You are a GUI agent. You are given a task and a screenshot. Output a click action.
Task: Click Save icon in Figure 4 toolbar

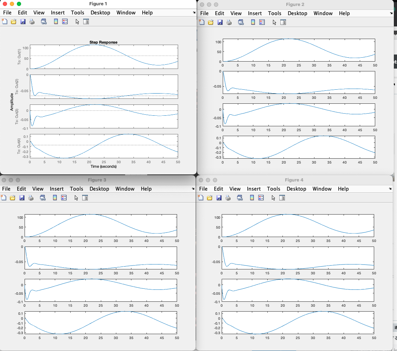[219, 198]
